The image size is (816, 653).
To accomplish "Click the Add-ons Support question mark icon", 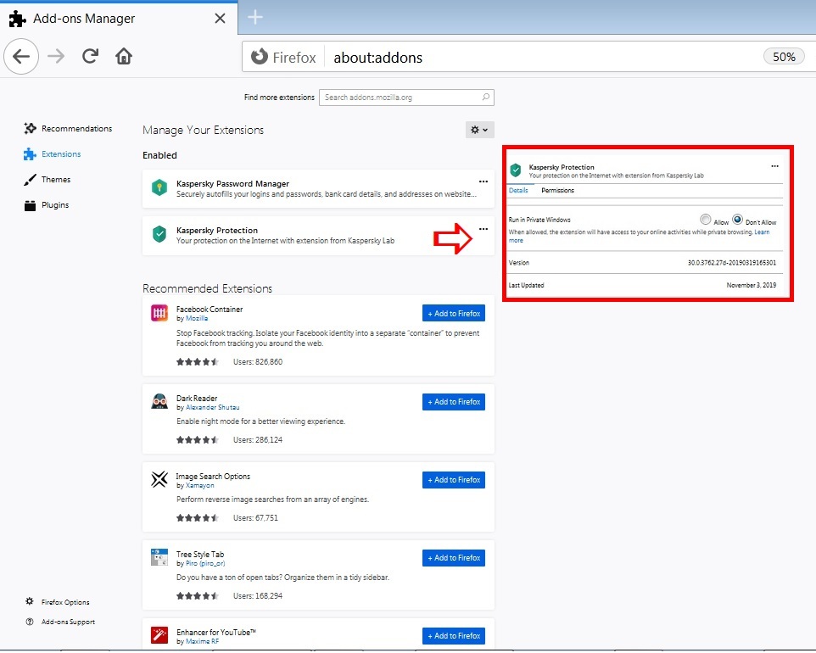I will [x=30, y=622].
